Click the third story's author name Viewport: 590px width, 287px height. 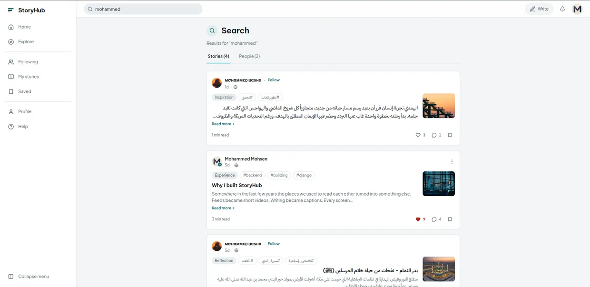[243, 244]
